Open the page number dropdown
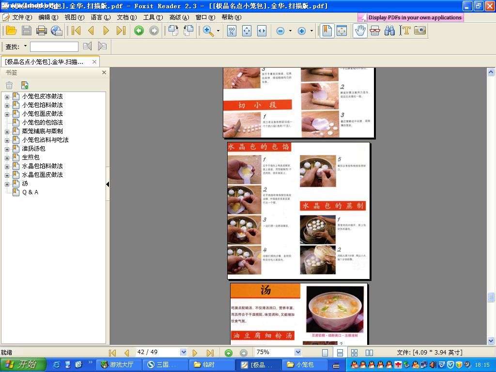This screenshot has width=496, height=372. (183, 352)
